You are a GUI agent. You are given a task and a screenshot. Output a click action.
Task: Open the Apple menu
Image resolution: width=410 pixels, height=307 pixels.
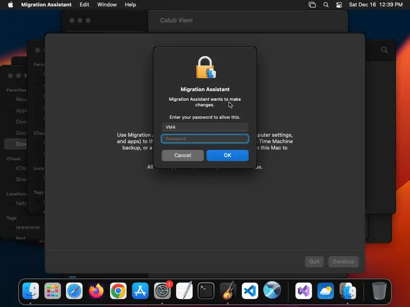tap(10, 4)
